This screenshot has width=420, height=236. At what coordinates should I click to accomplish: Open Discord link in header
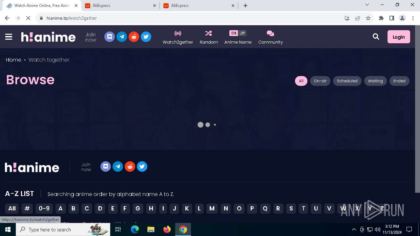(110, 37)
